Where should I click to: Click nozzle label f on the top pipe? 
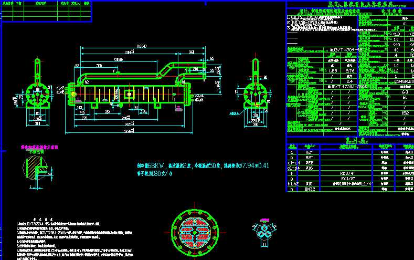coord(114,71)
